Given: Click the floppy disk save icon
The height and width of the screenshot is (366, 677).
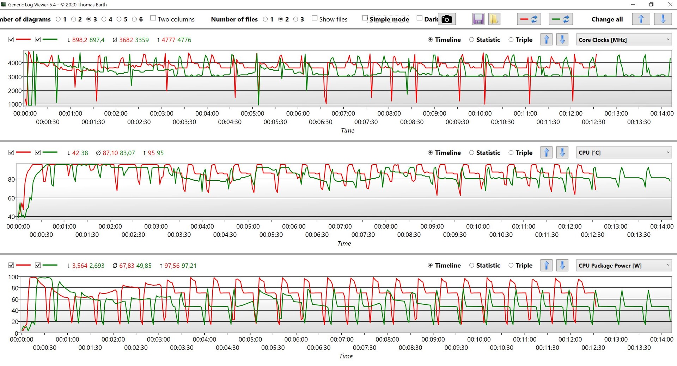Looking at the screenshot, I should pyautogui.click(x=478, y=19).
